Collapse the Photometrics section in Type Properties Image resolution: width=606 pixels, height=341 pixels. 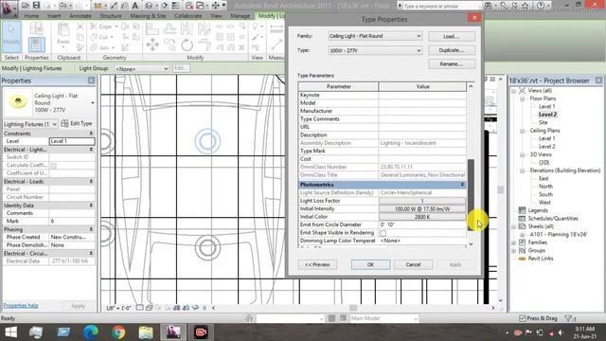462,185
